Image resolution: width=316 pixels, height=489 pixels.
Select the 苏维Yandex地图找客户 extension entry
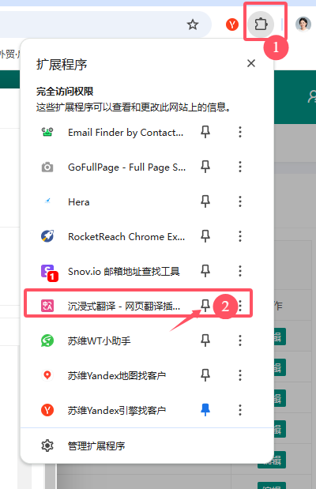tap(113, 375)
